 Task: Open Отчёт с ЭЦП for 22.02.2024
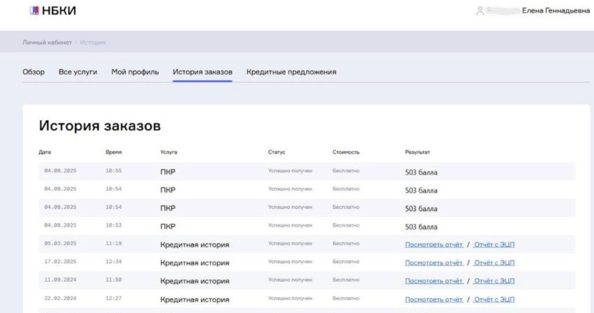point(494,300)
